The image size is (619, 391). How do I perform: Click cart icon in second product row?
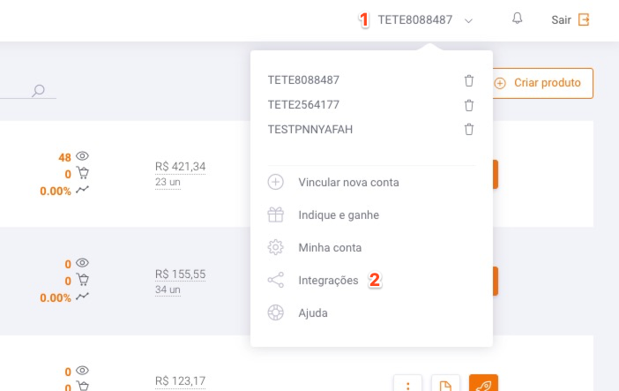click(x=83, y=280)
